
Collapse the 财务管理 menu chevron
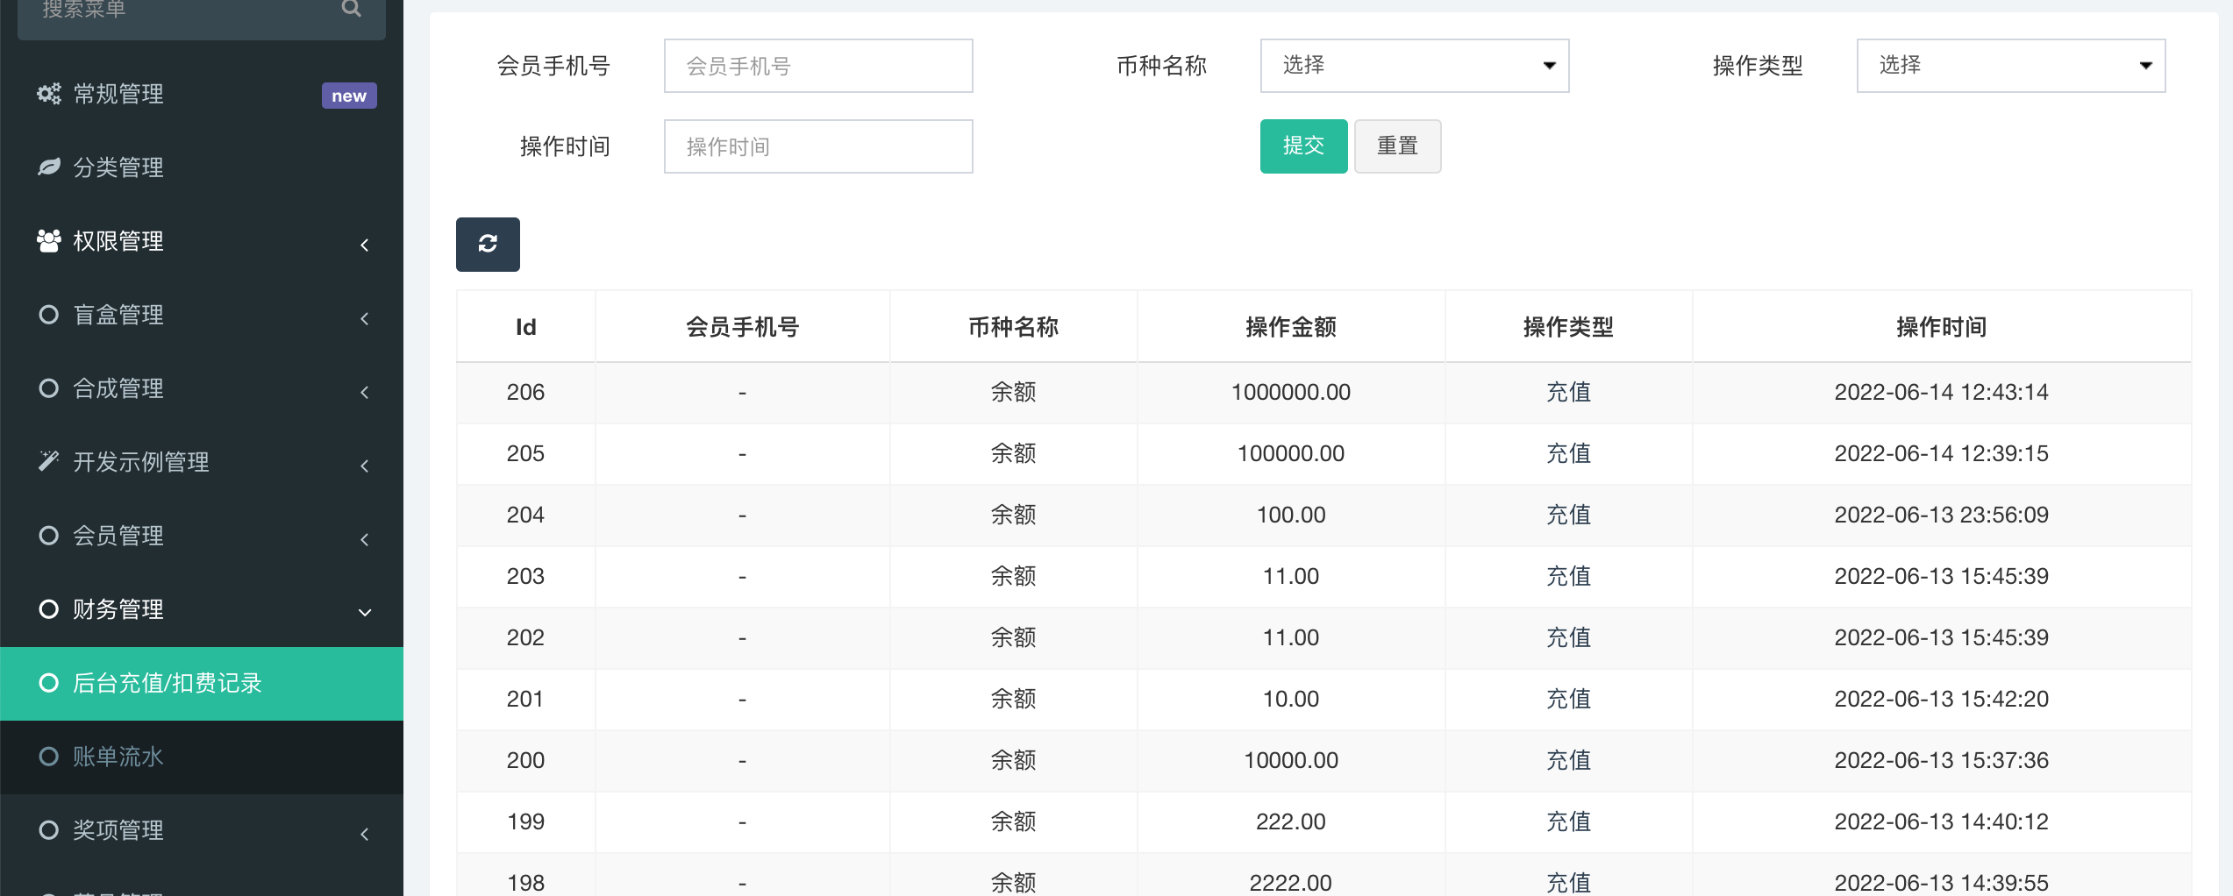coord(365,611)
